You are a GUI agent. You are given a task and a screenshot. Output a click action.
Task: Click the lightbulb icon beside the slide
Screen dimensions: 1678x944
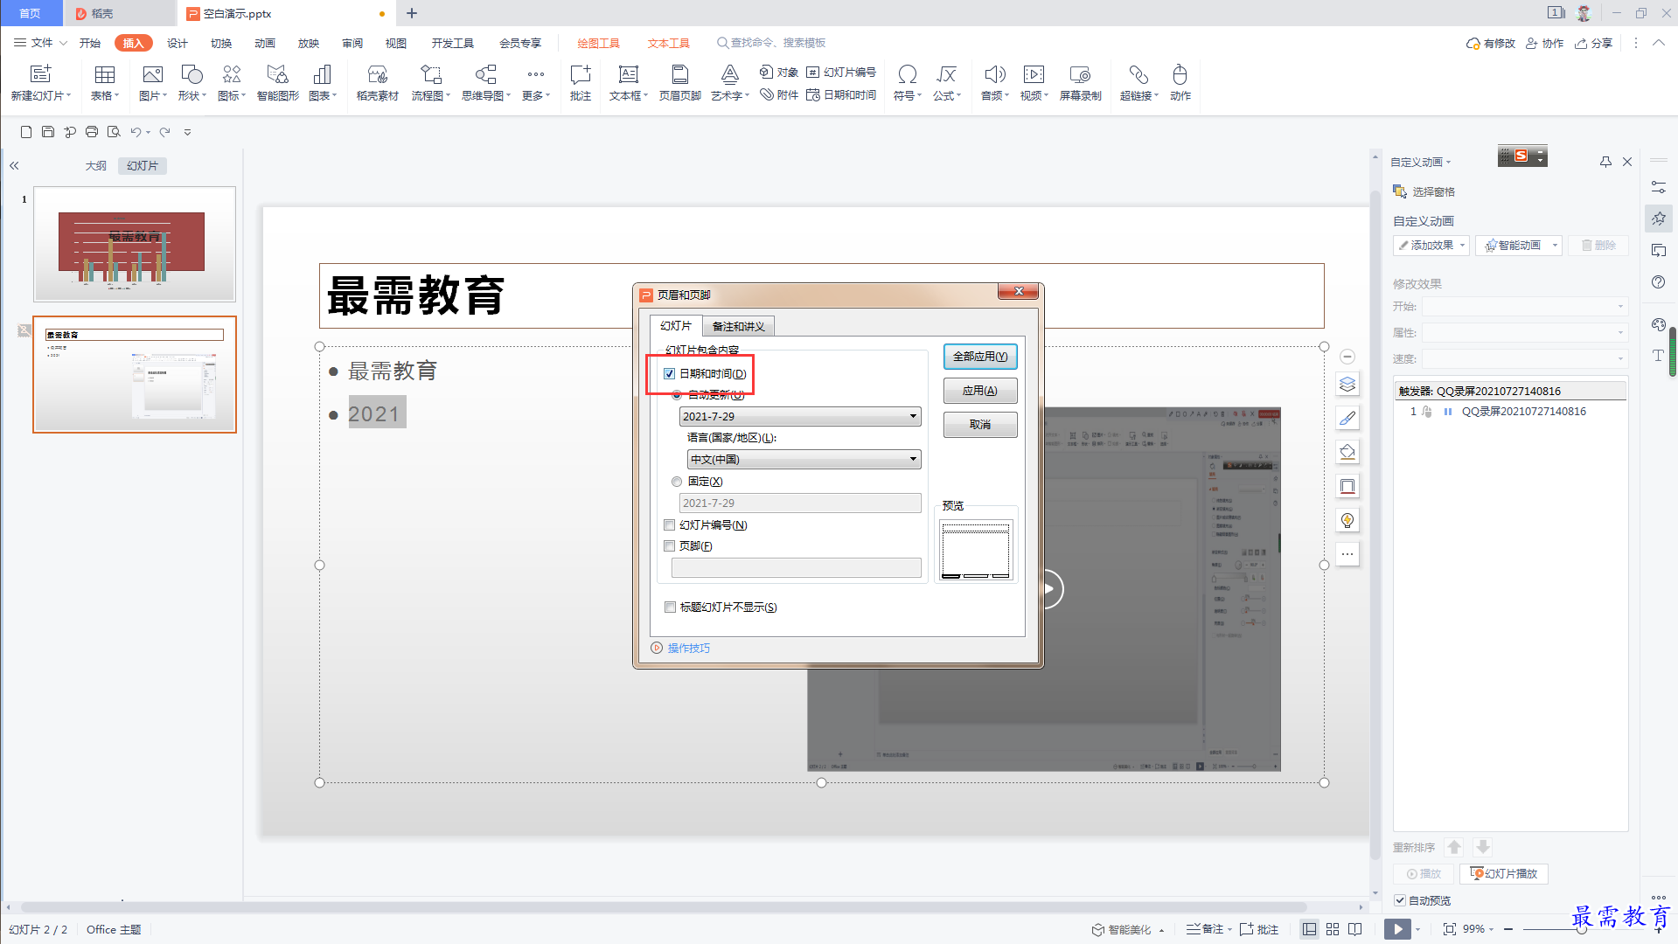pos(1347,520)
